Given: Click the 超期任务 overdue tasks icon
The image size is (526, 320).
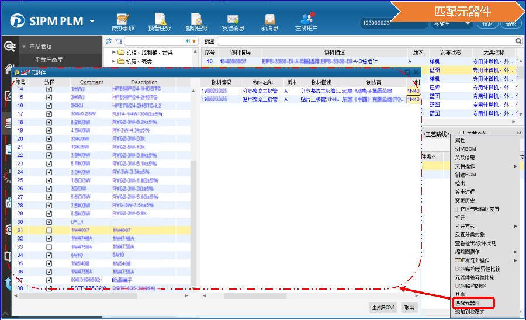Looking at the screenshot, I should 196,21.
